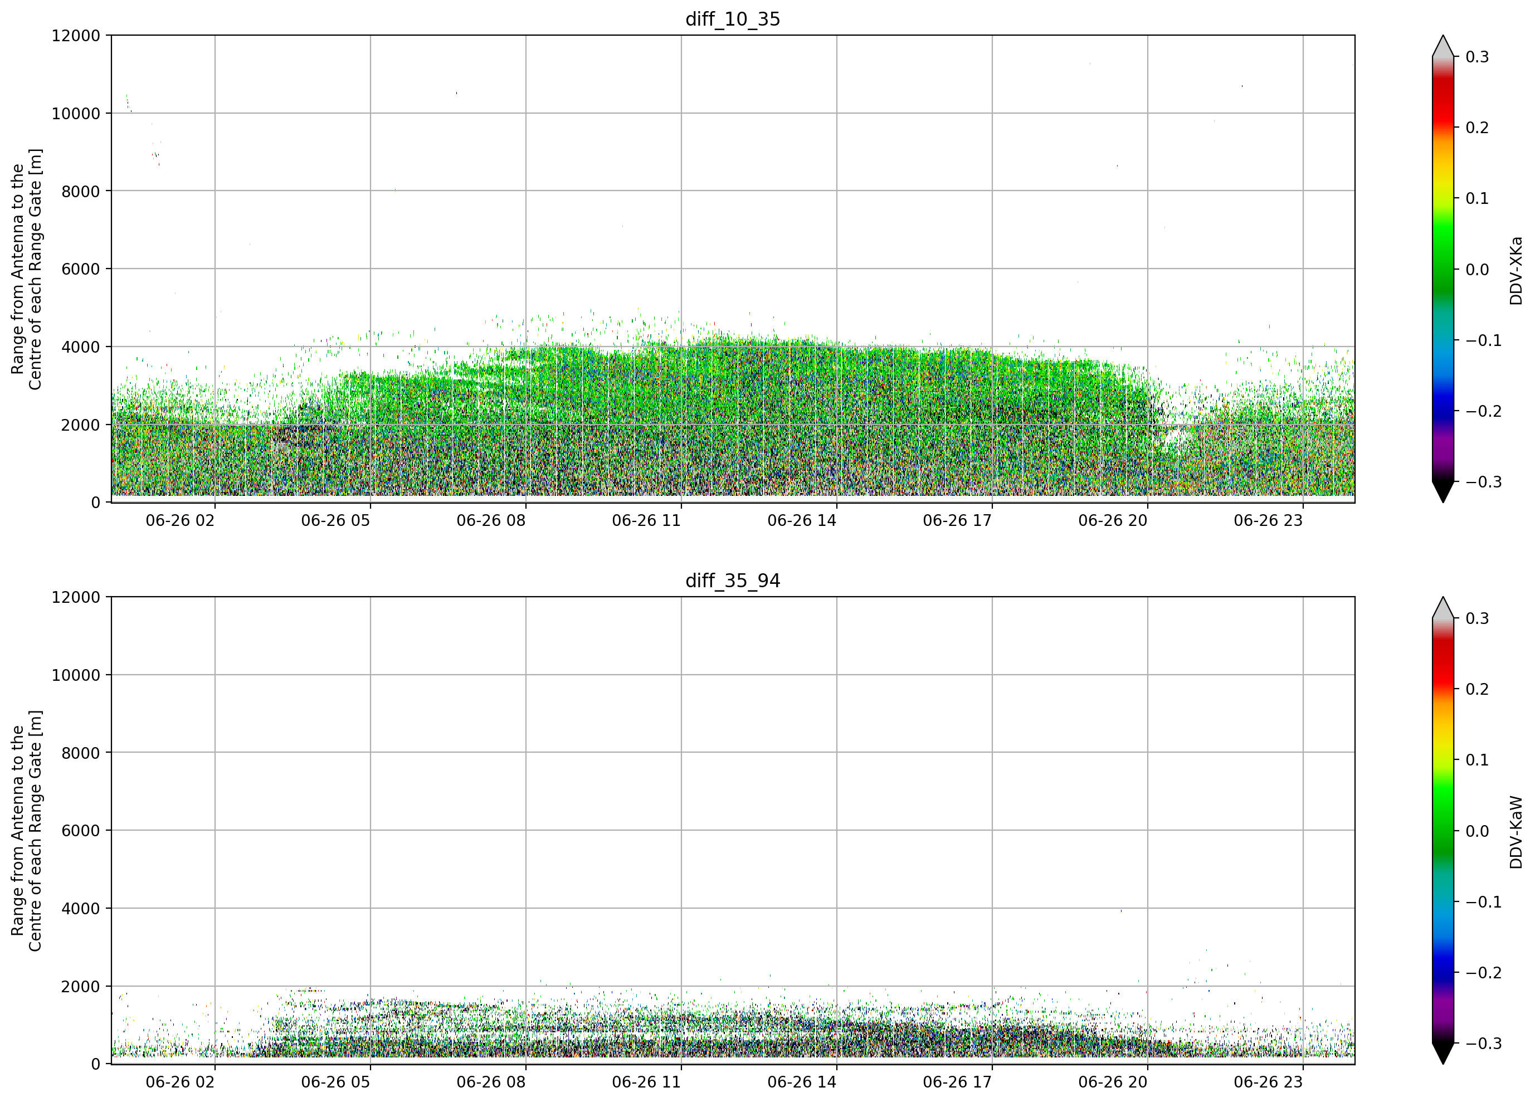Click the 4000 y-tick of diff_35_94 plot
The image size is (1535, 1102).
[81, 909]
